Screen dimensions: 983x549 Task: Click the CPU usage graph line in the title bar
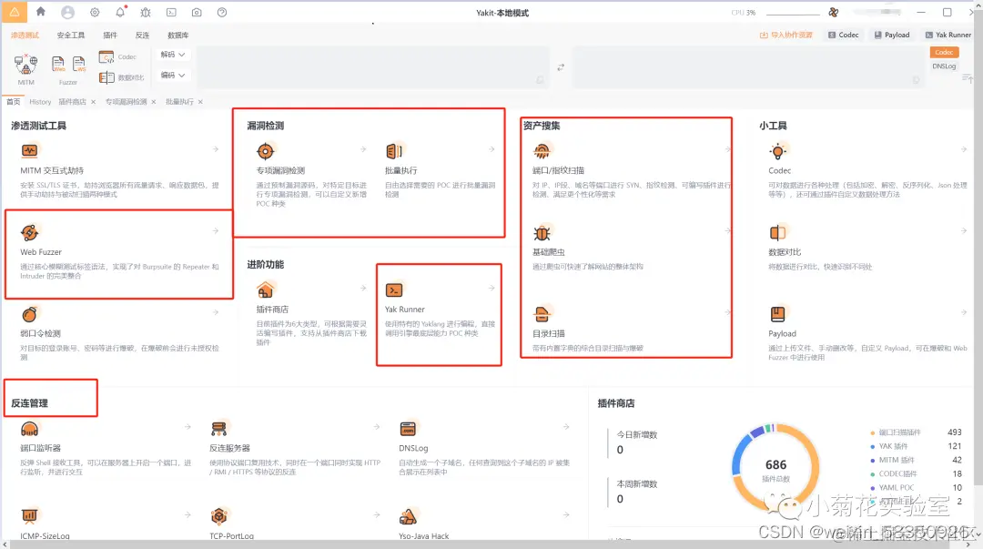(793, 13)
